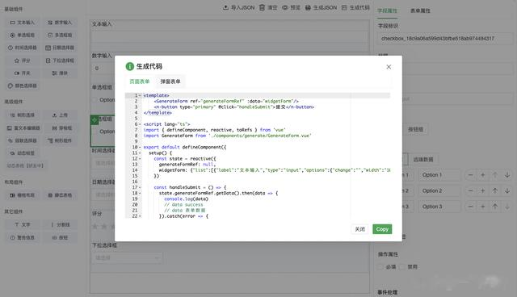
Task: Select the Rate (评分) star component
Action: click(x=22, y=61)
